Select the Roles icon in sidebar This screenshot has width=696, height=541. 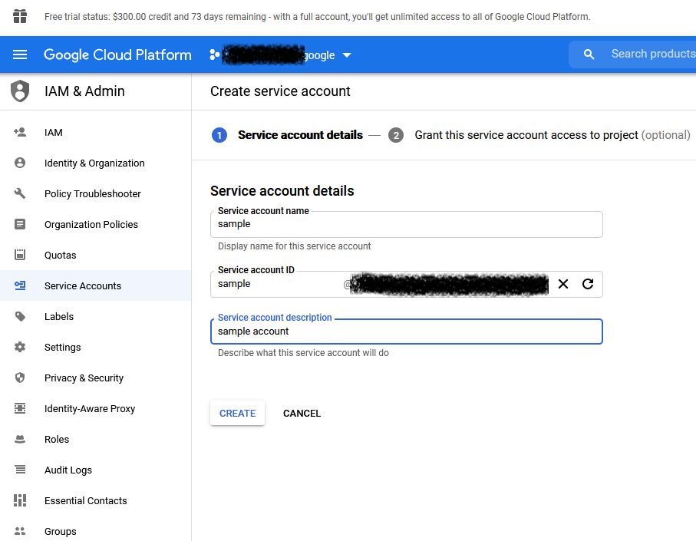tap(20, 439)
